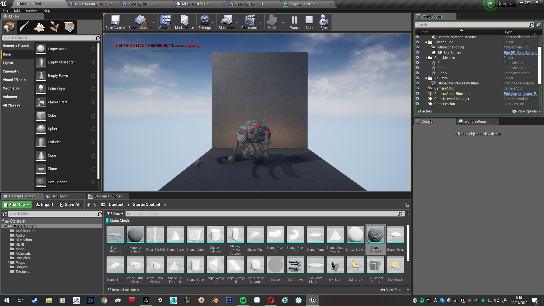Toggle visibility of Floor2 actor

[417, 73]
